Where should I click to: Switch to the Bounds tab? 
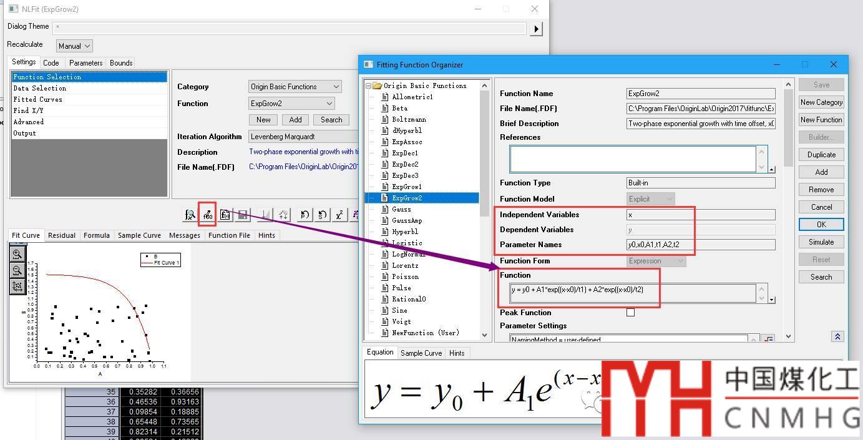[121, 63]
